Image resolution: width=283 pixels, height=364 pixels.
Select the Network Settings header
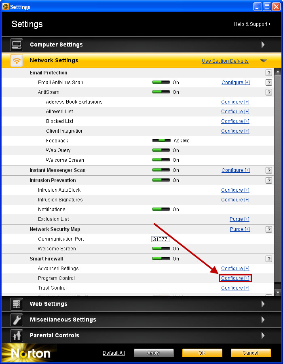pos(141,60)
